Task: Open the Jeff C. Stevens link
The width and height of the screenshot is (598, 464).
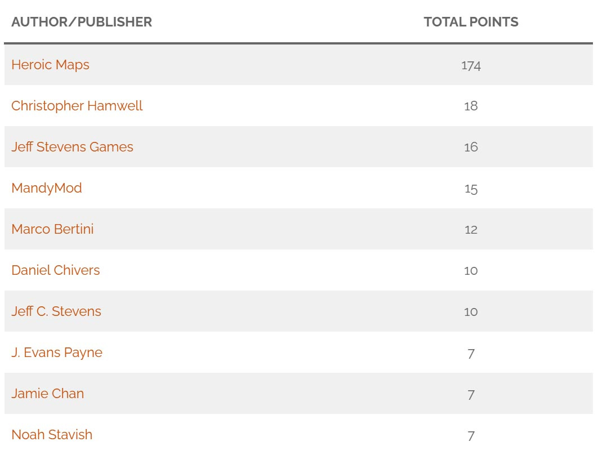Action: (x=56, y=311)
